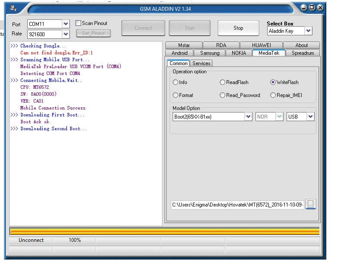This screenshot has height=266, width=344.
Task: Enable the Scan Pinout checkbox
Action: coord(78,23)
